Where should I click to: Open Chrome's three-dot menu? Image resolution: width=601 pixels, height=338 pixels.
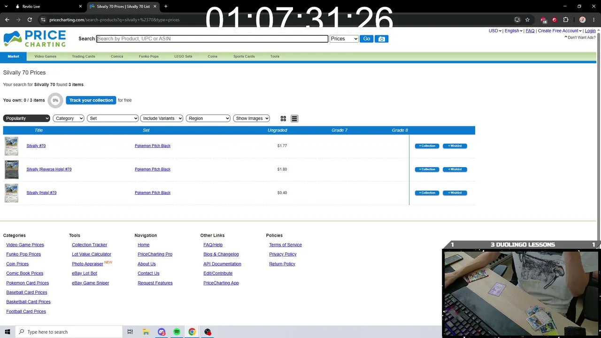pyautogui.click(x=594, y=20)
